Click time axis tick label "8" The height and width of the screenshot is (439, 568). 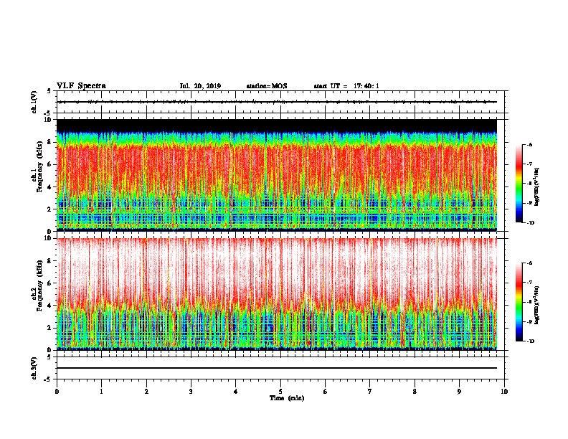415,392
